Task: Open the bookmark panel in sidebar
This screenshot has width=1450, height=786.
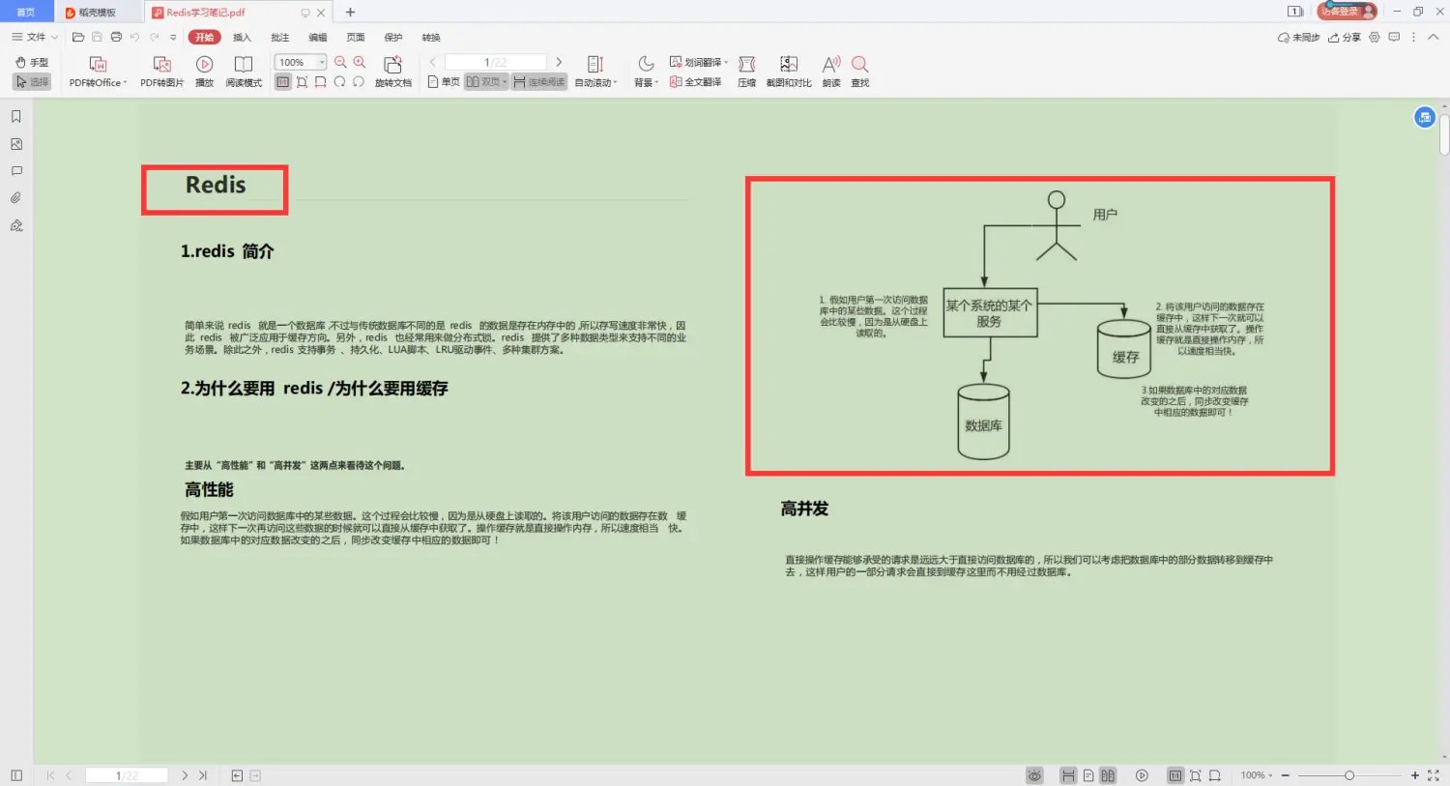Action: (16, 116)
